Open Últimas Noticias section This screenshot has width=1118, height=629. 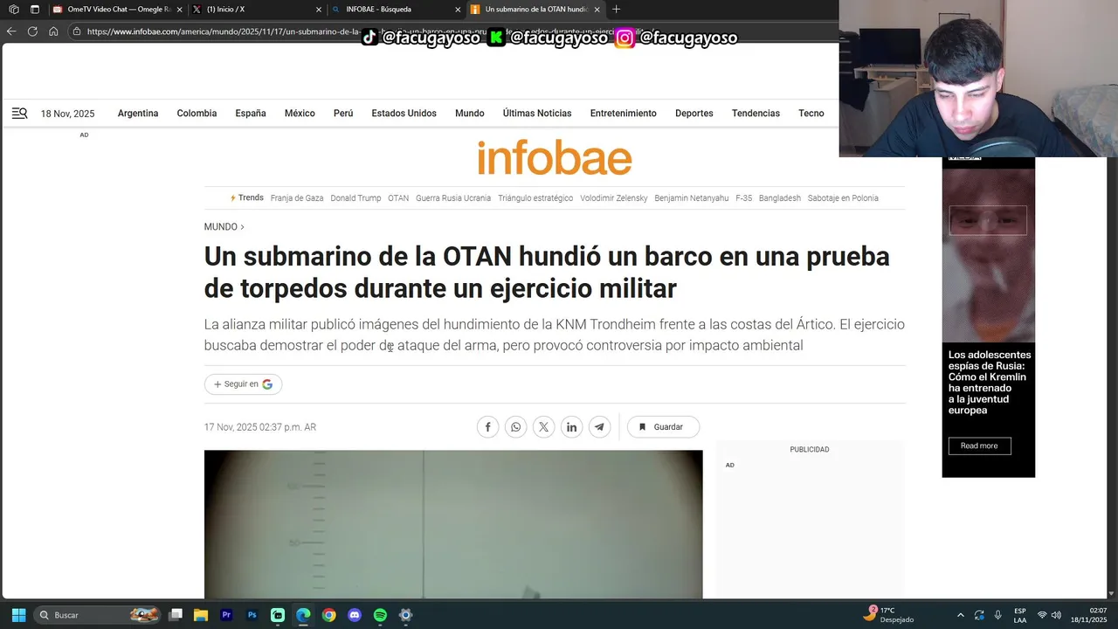tap(537, 114)
